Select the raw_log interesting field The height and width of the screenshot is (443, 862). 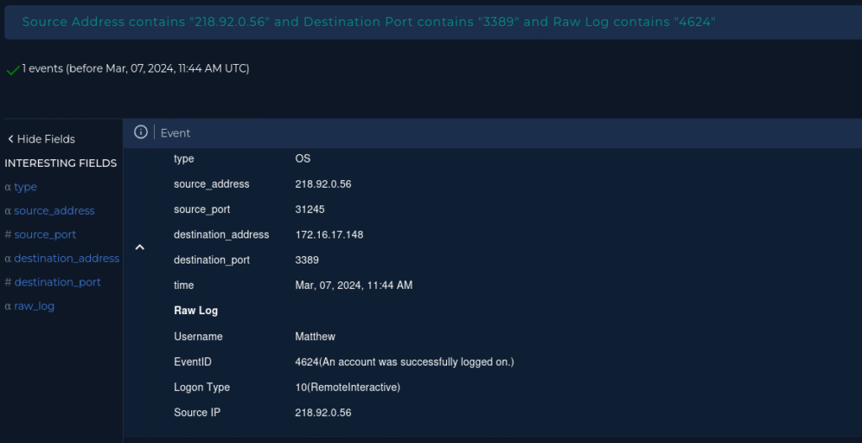(x=34, y=306)
